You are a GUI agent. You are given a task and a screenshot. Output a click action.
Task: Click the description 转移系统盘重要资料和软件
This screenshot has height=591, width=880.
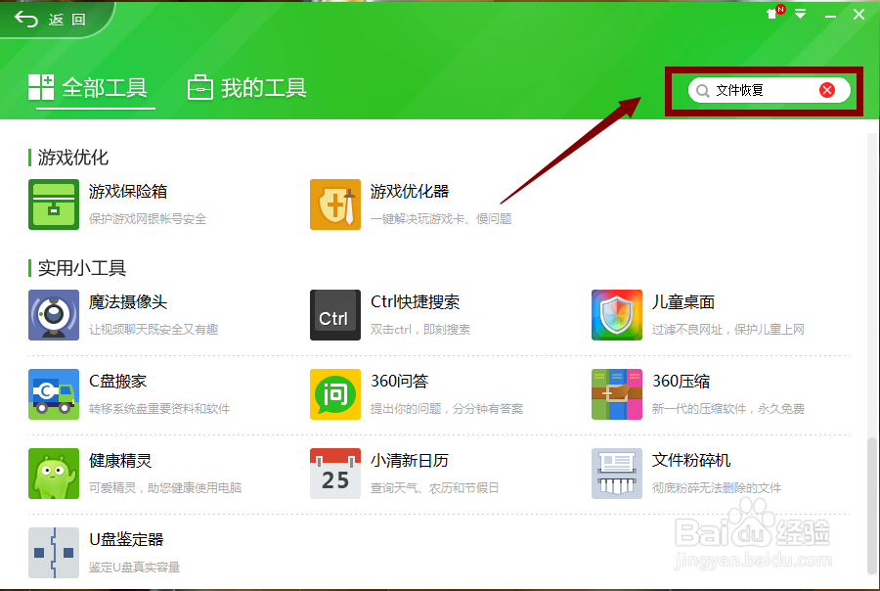(x=159, y=409)
